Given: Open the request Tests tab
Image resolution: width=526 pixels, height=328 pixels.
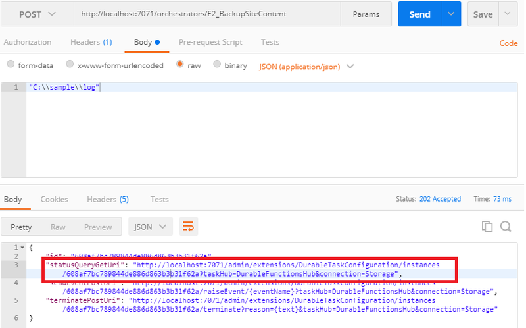Looking at the screenshot, I should tap(270, 42).
